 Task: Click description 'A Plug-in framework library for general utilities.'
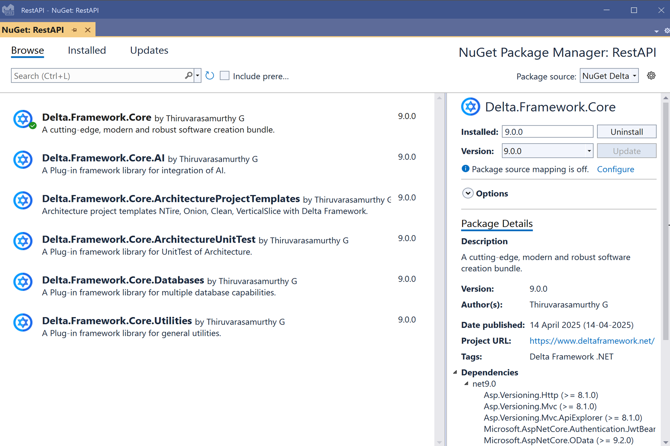click(x=131, y=333)
